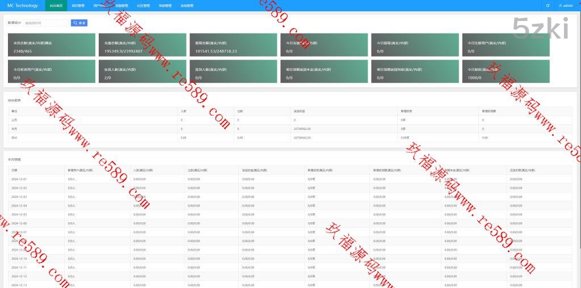Select the 后台首页 tab in the navbar

[56, 6]
